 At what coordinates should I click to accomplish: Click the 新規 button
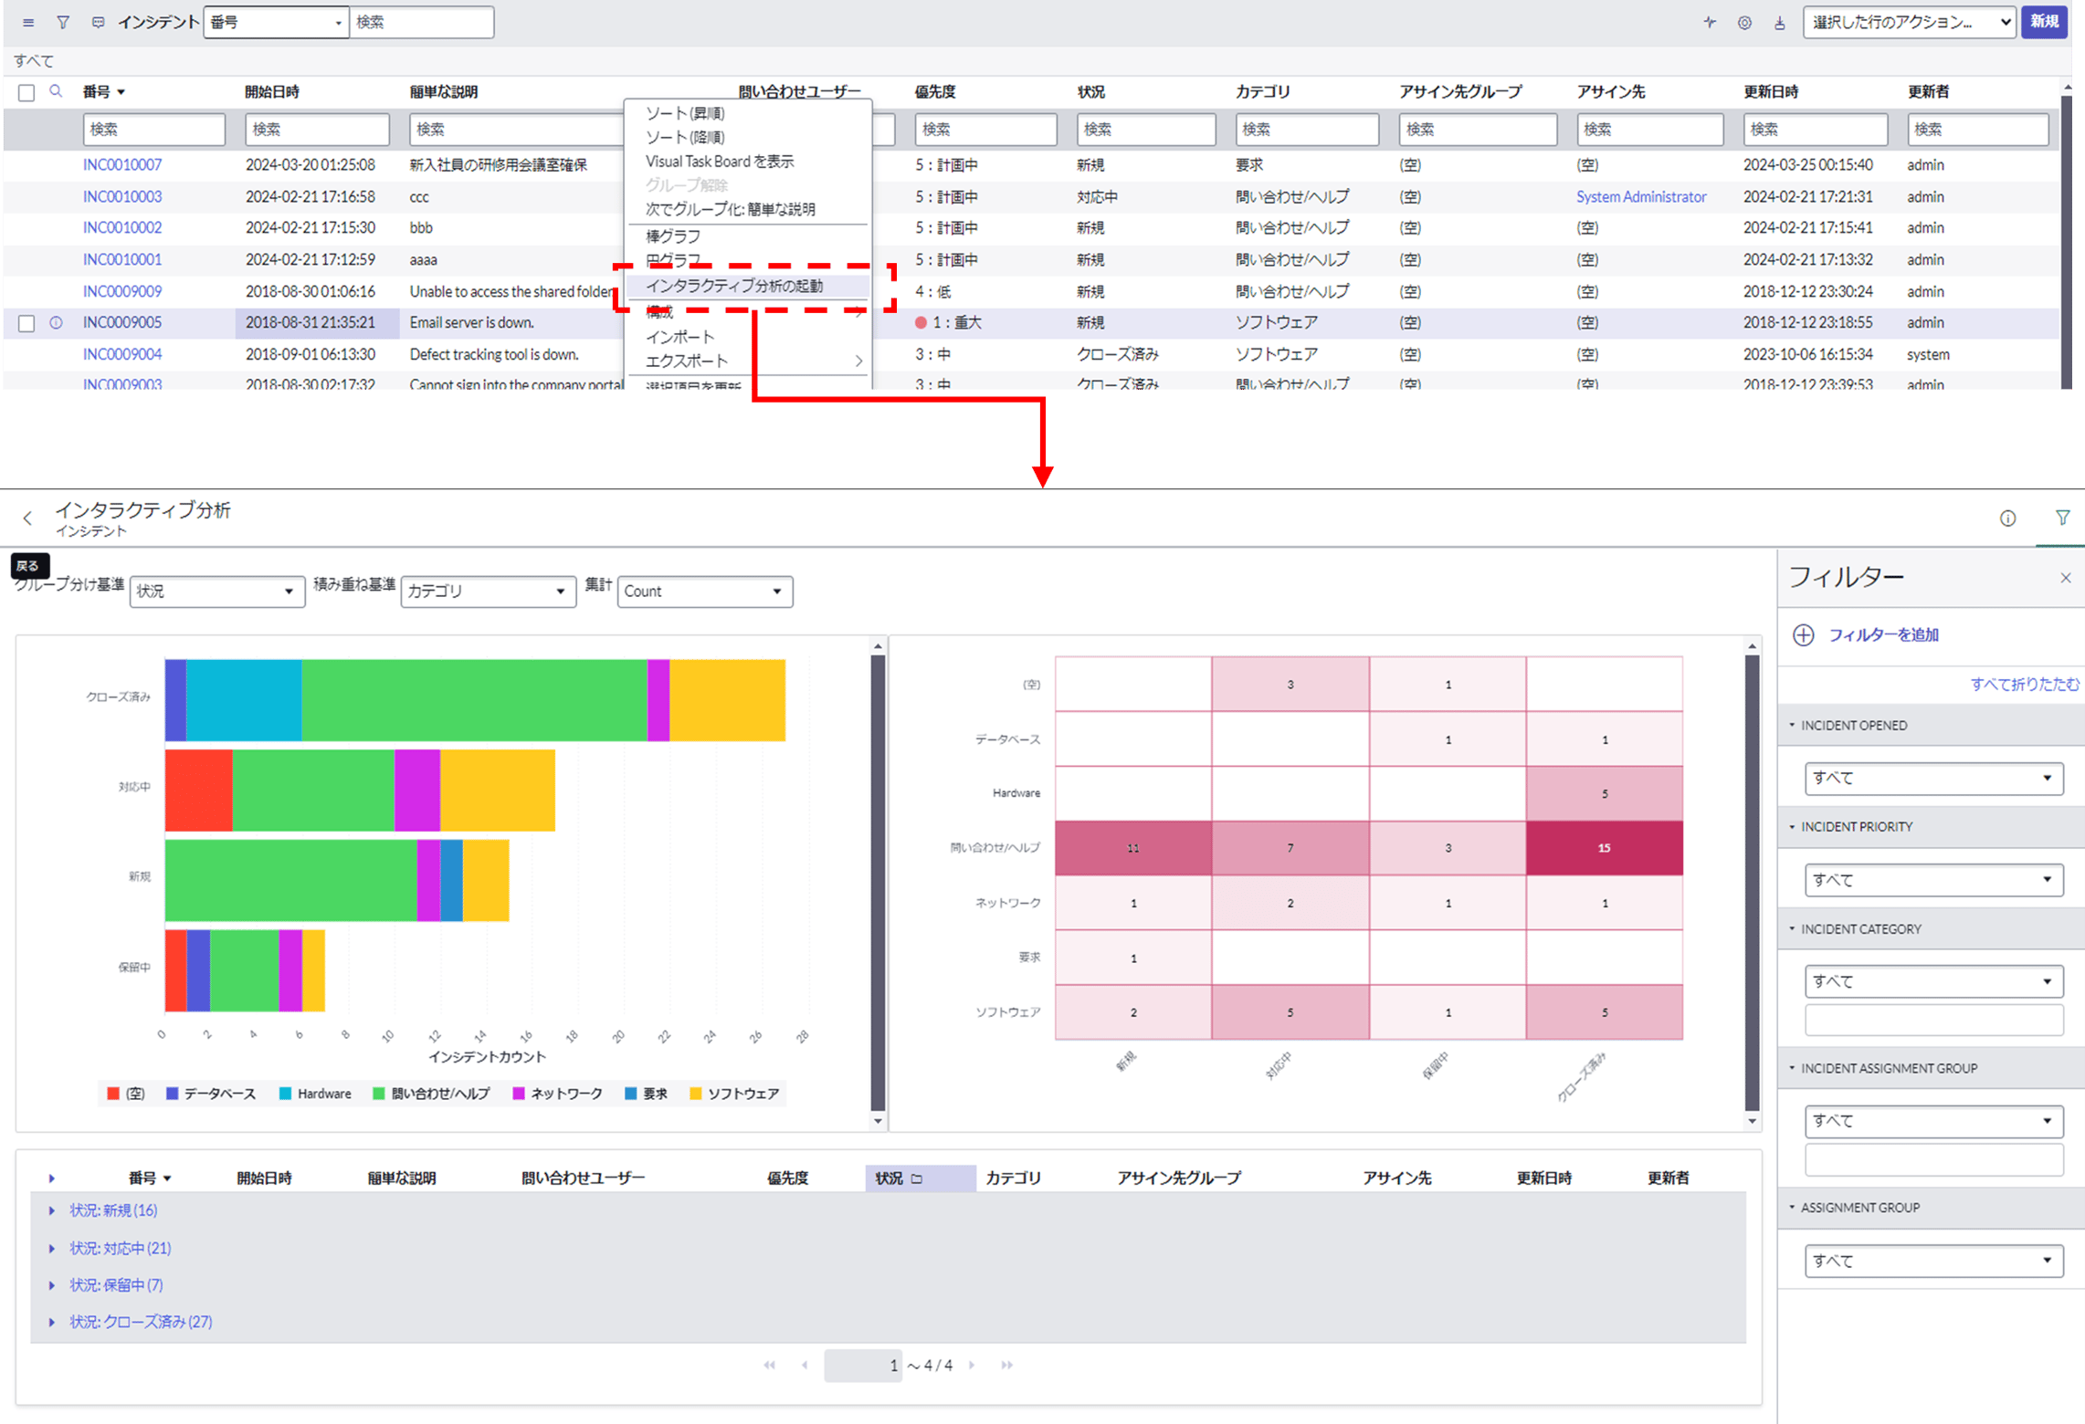[x=2044, y=22]
